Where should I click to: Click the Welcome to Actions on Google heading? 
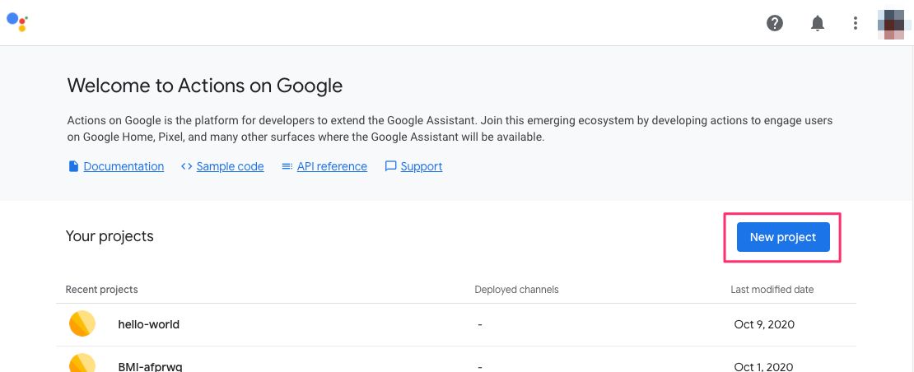coord(205,86)
